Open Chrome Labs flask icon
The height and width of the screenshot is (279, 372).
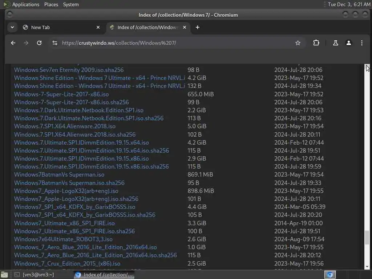tap(335, 43)
